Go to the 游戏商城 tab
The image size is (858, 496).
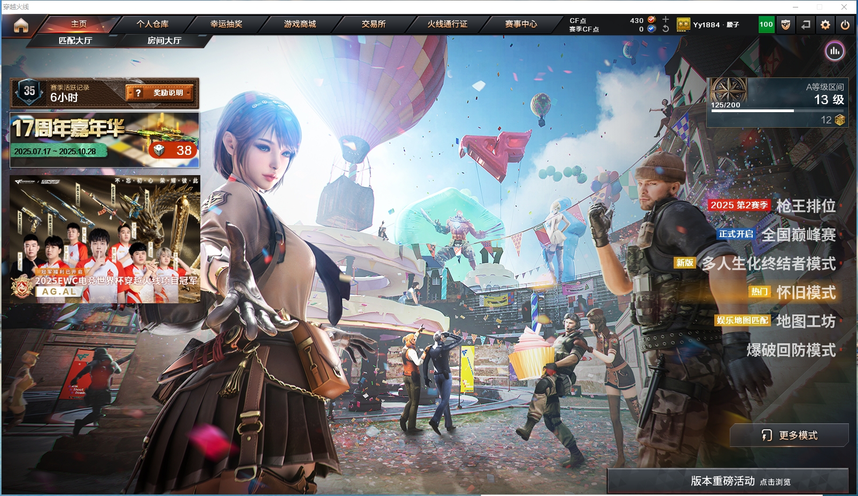300,24
